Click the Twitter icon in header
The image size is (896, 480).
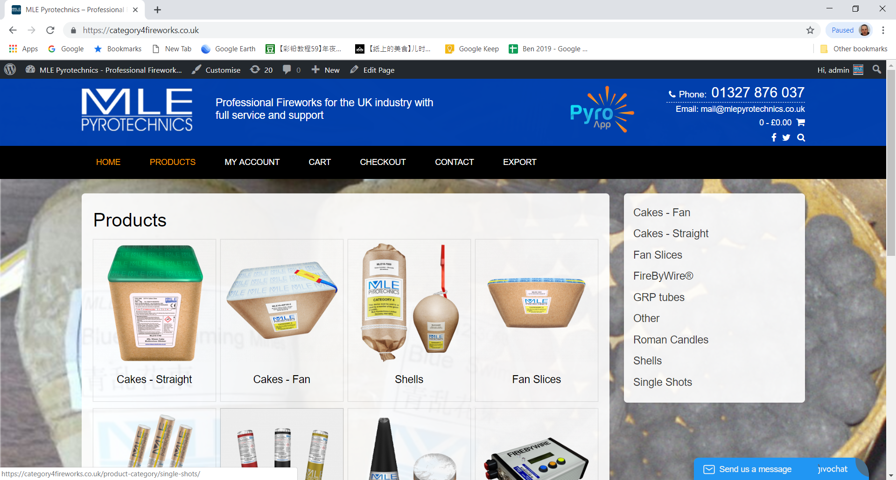coord(786,137)
